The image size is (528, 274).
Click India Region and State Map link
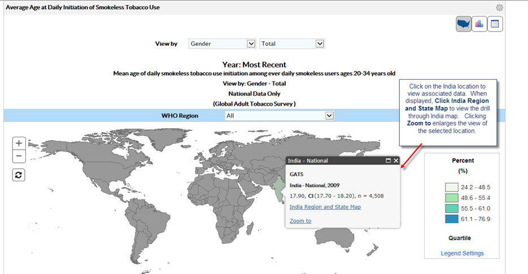(x=325, y=207)
